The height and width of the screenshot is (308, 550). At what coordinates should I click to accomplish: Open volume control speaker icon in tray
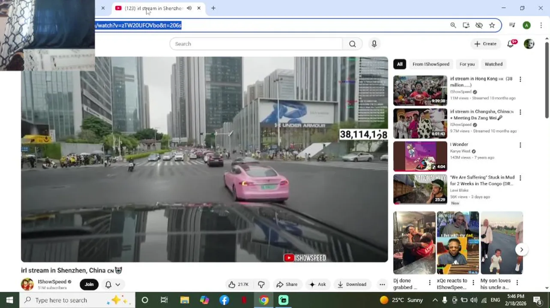pyautogui.click(x=473, y=300)
